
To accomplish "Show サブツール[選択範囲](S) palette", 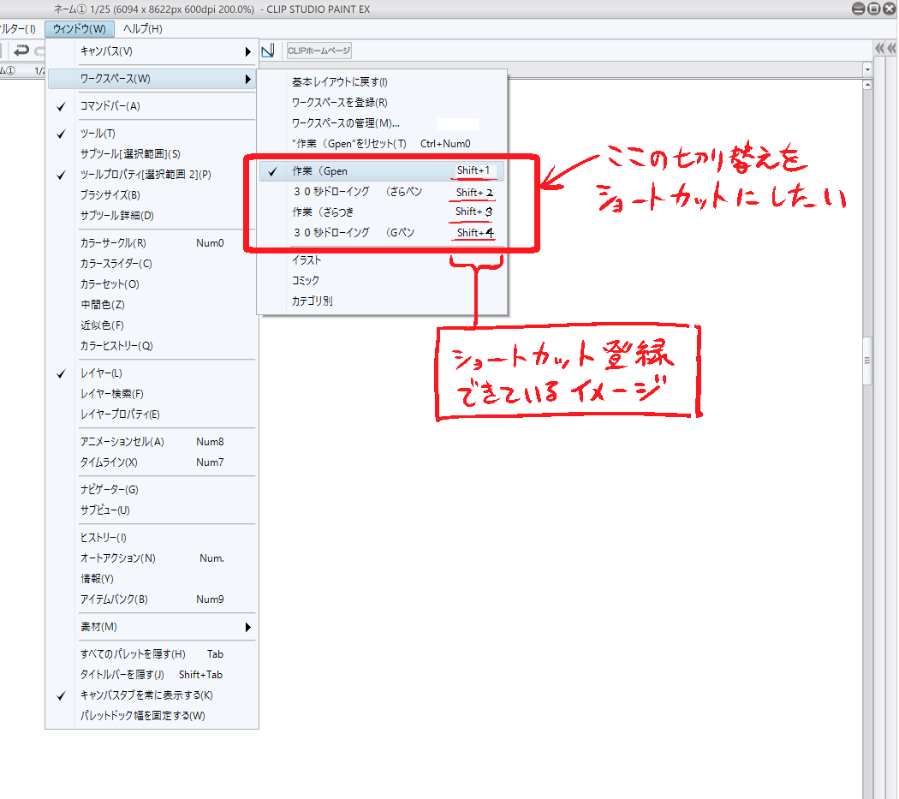I will pyautogui.click(x=152, y=154).
